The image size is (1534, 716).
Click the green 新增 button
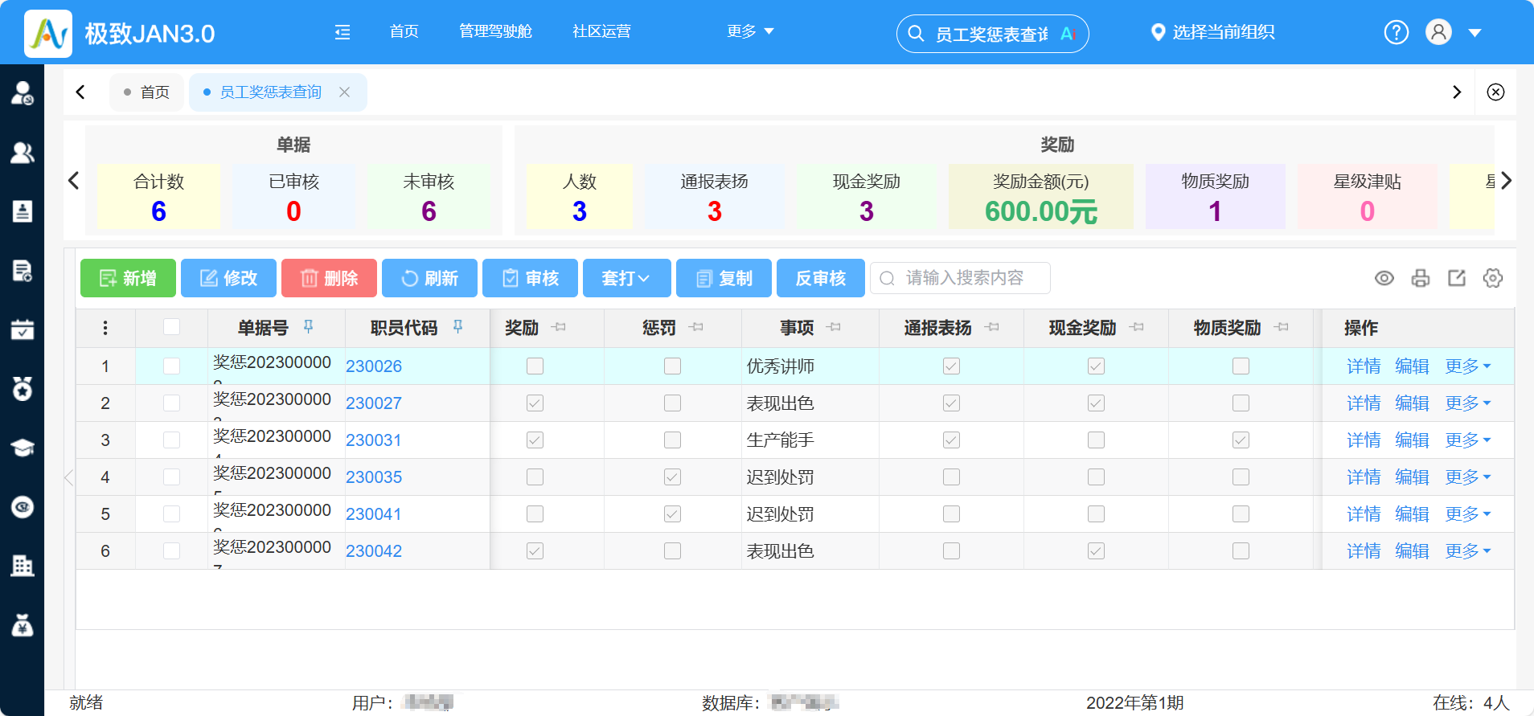[128, 278]
